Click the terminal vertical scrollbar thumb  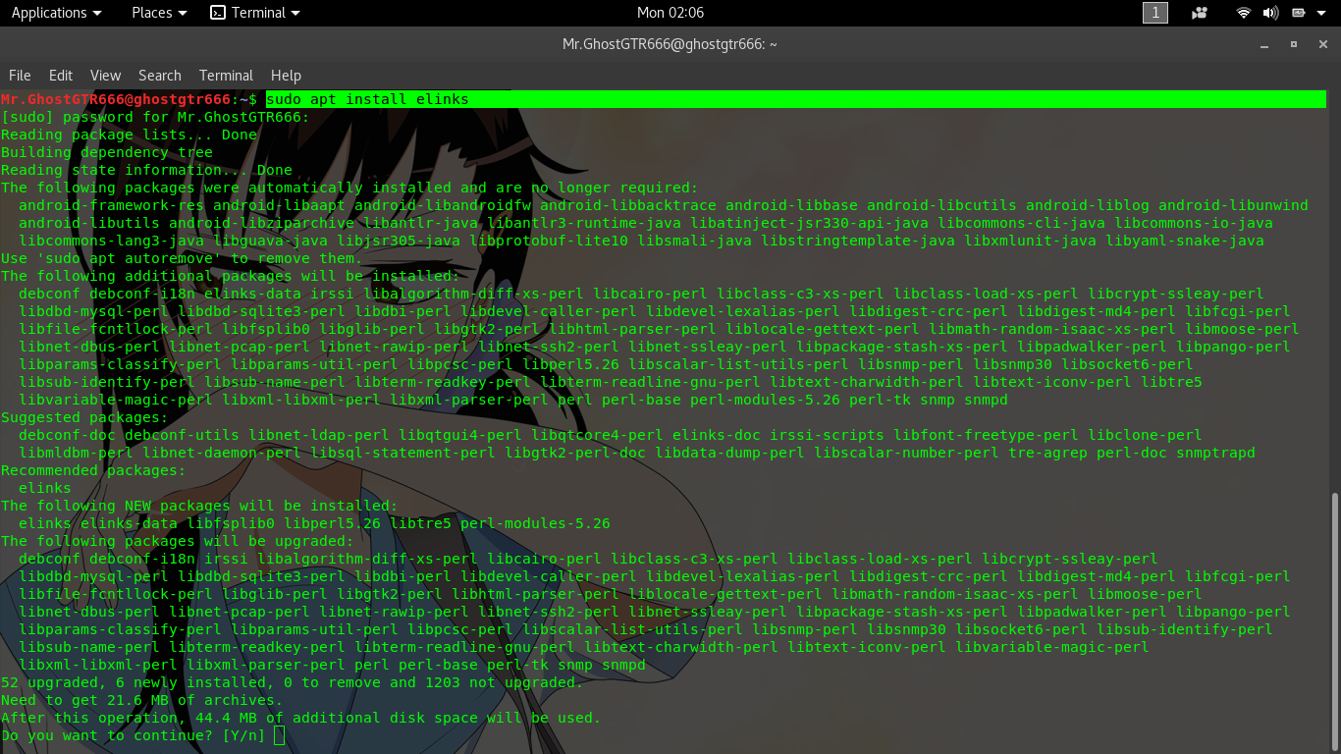click(x=1334, y=619)
